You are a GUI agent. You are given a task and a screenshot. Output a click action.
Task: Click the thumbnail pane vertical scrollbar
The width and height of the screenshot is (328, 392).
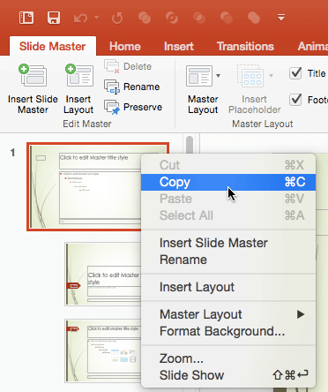[x=190, y=145]
